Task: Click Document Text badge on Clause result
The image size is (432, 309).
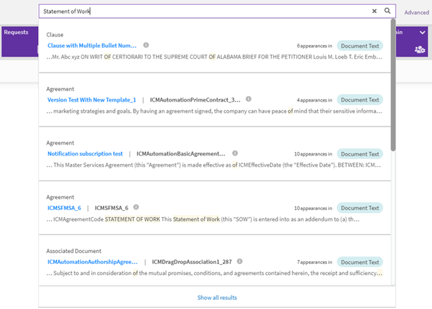Action: (359, 45)
